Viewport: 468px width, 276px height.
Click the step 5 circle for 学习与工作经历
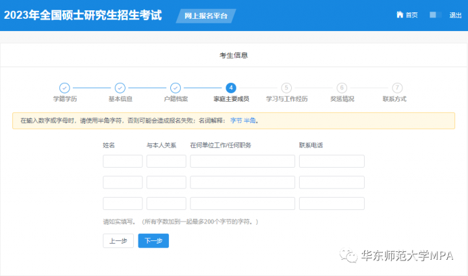287,88
